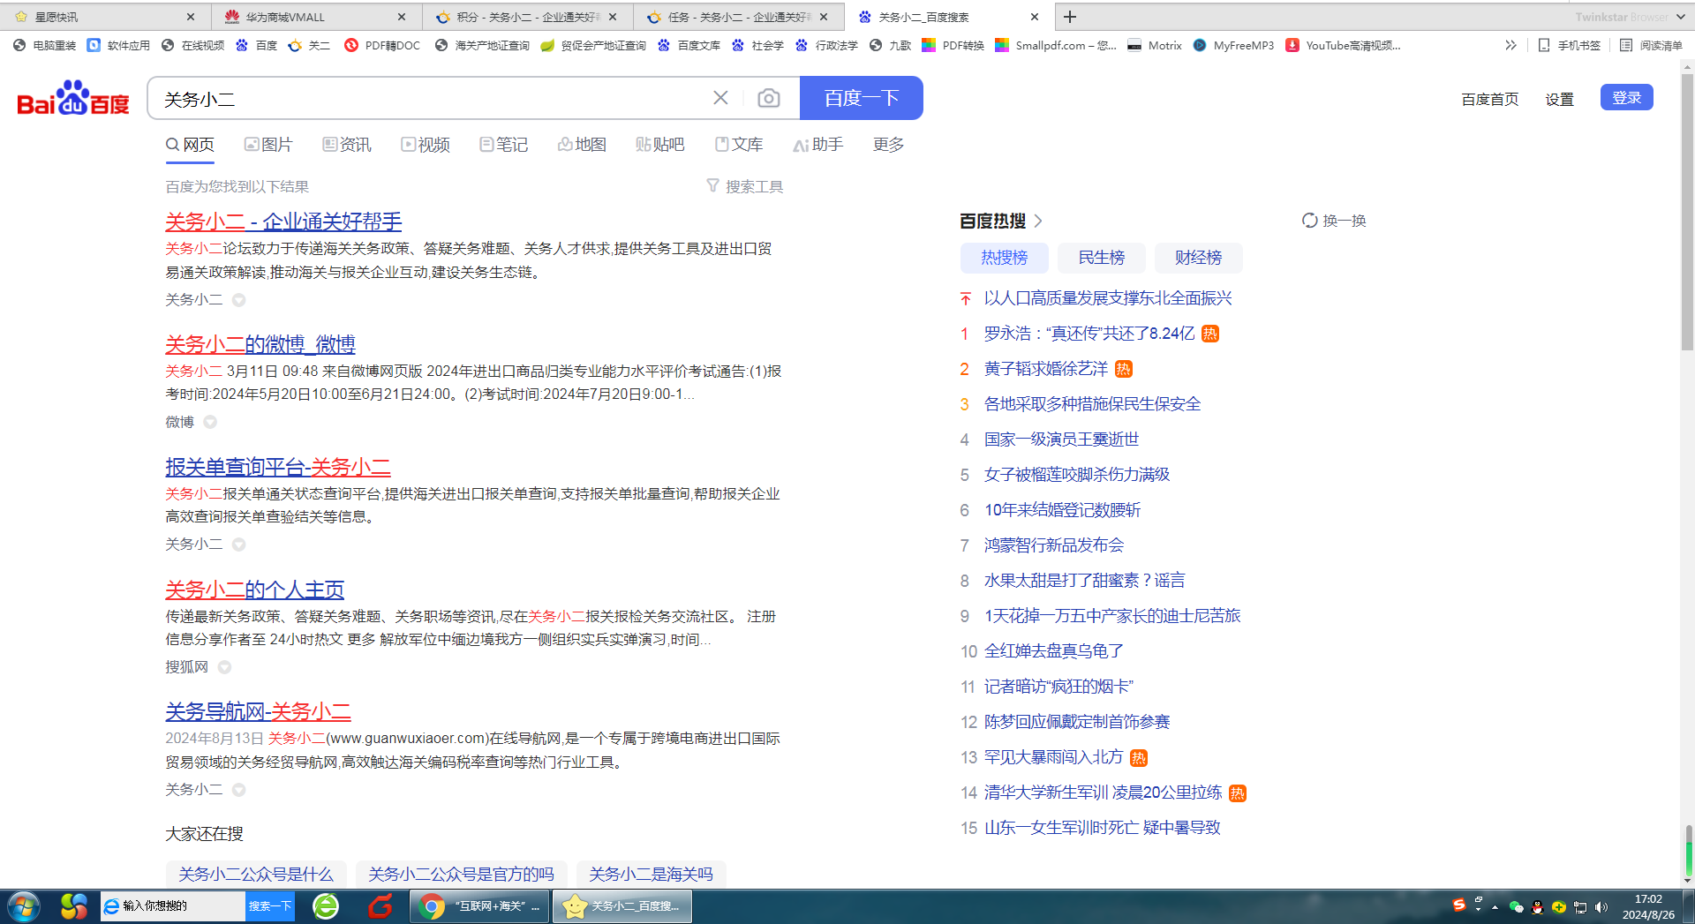This screenshot has width=1695, height=924.
Task: Show hidden tray icons arrow
Action: [1495, 906]
